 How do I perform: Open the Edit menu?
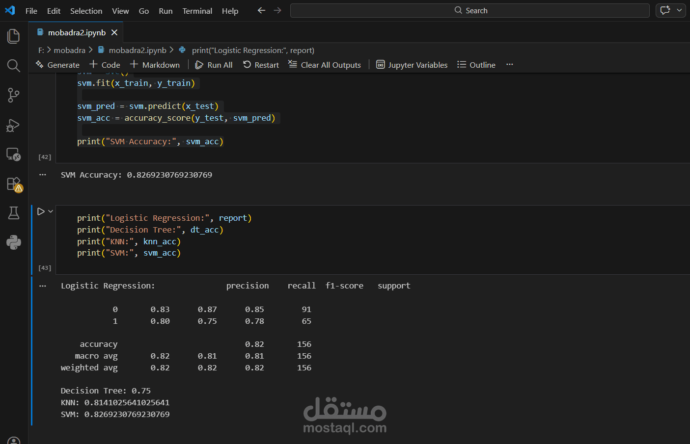54,11
